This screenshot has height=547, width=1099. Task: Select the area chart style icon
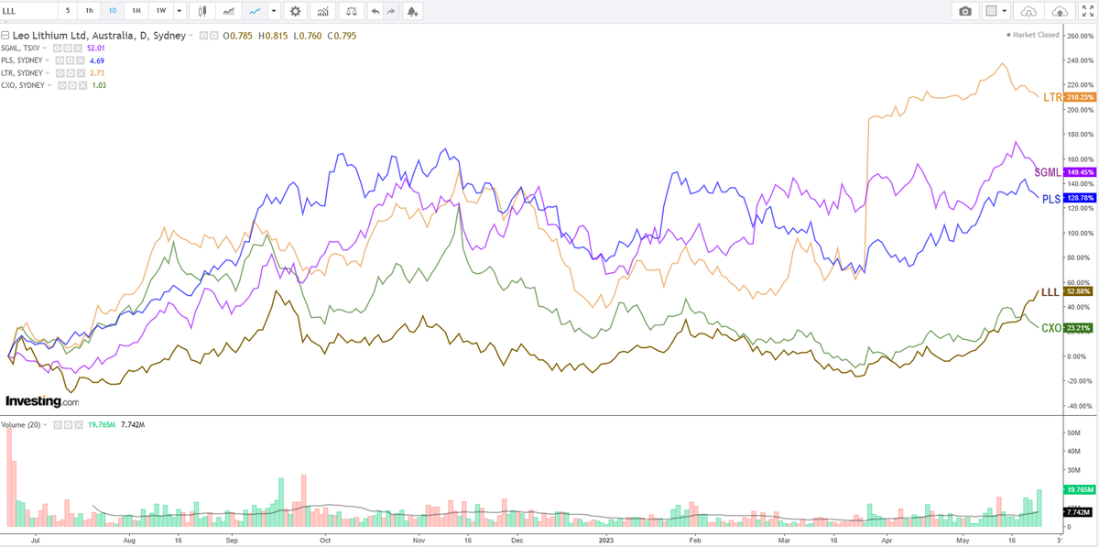pos(228,11)
